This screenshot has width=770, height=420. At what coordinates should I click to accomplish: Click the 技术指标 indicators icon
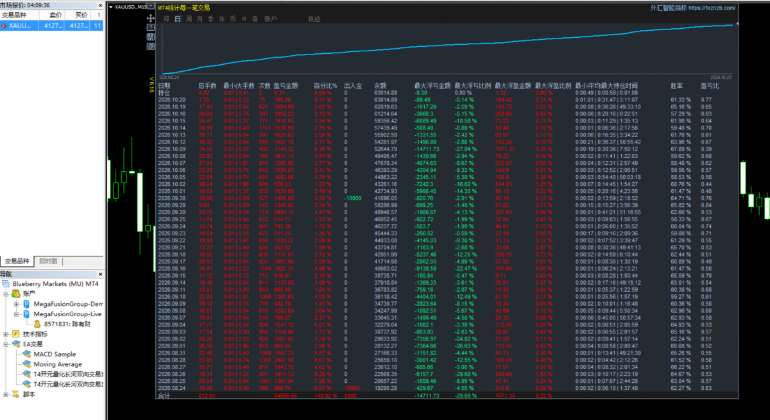[x=17, y=334]
